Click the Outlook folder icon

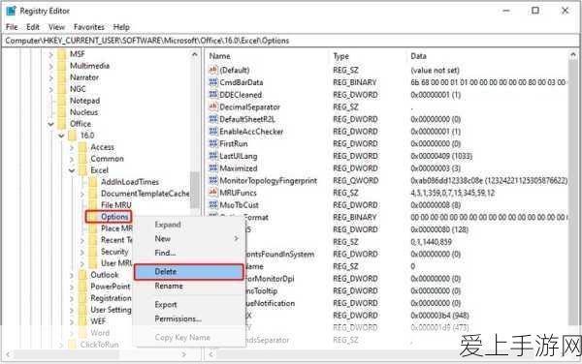[x=82, y=275]
